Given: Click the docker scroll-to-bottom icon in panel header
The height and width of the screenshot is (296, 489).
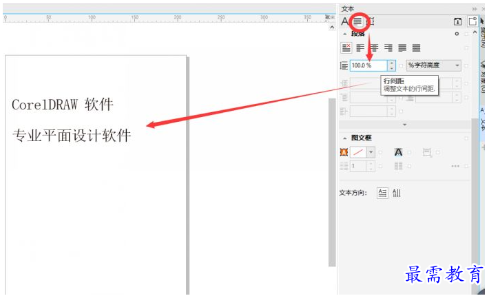Looking at the screenshot, I should 457,21.
